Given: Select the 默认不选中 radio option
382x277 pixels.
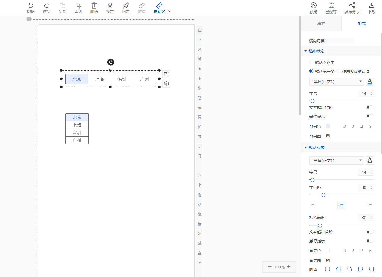Looking at the screenshot, I should (x=311, y=62).
